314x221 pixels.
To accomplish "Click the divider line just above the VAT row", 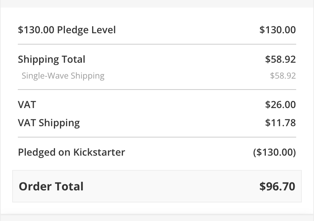I will pos(157,90).
